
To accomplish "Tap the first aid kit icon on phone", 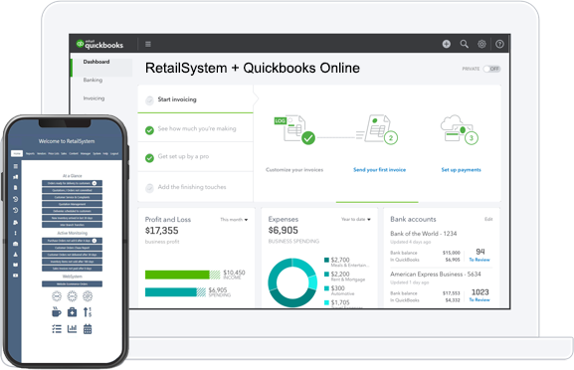I will click(x=72, y=312).
